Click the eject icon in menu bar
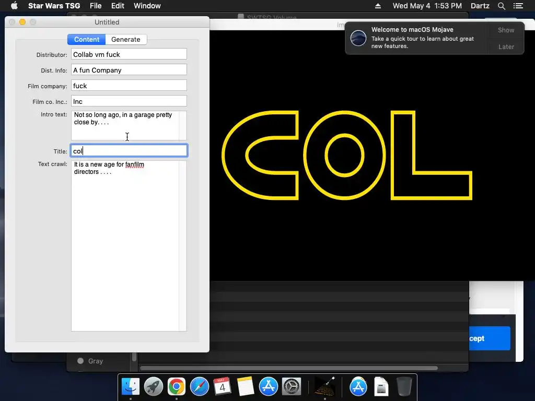 378,6
